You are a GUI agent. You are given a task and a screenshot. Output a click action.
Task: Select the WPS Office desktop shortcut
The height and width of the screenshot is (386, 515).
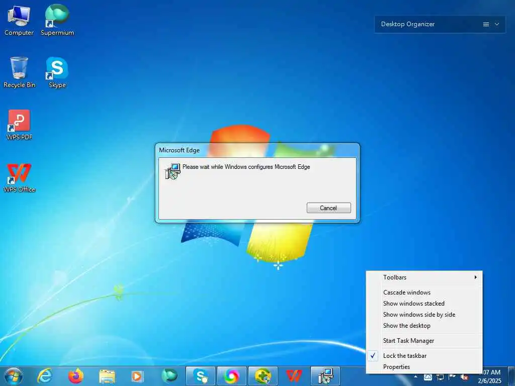[19, 177]
